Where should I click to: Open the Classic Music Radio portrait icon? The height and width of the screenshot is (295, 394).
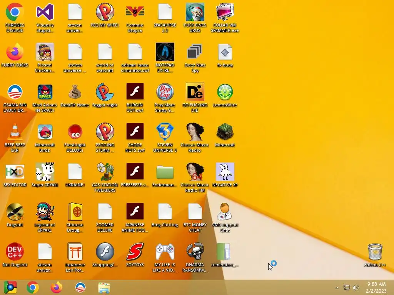pyautogui.click(x=195, y=132)
